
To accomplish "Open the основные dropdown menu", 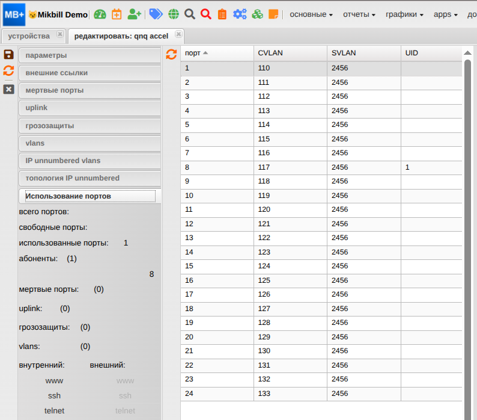I will [x=311, y=14].
